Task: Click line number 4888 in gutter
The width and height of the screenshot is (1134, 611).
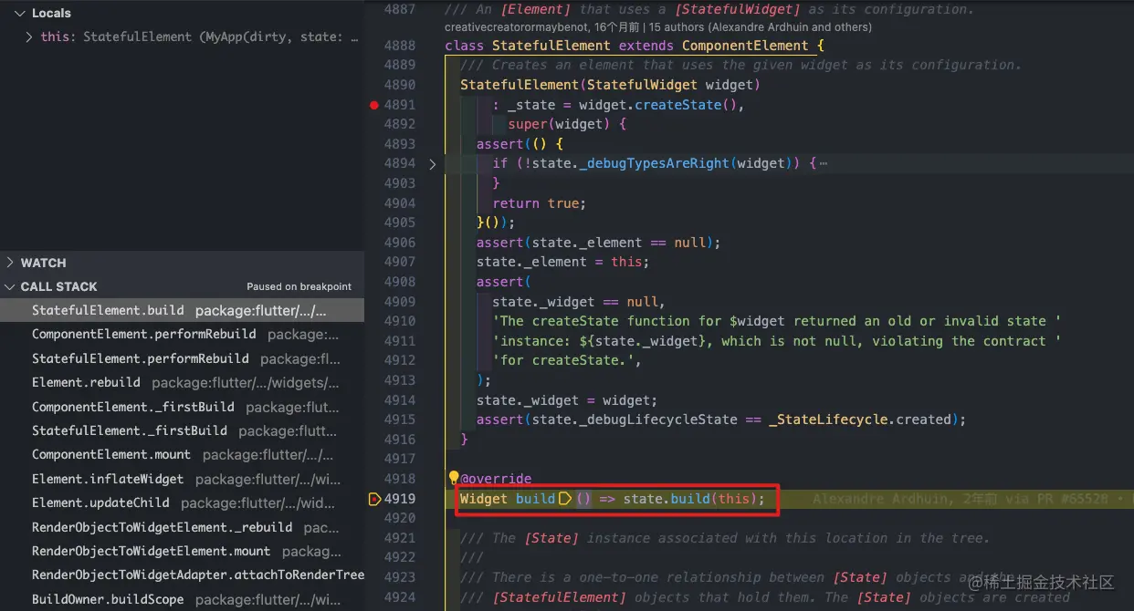Action: pyautogui.click(x=400, y=46)
